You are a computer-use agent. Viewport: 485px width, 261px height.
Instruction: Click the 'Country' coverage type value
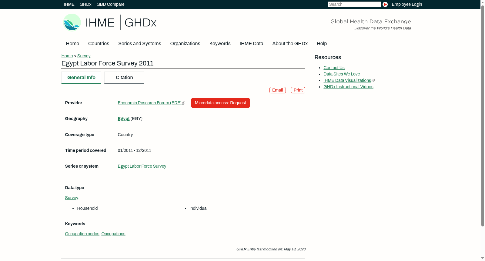point(125,135)
